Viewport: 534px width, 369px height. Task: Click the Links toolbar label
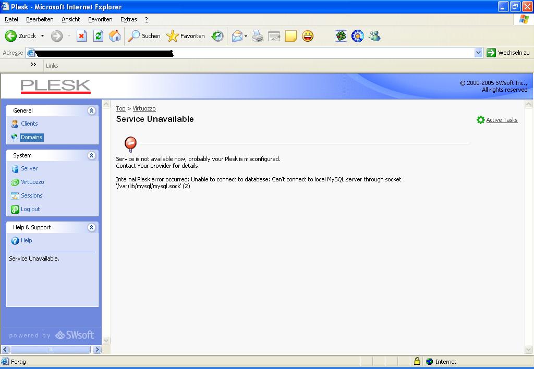(x=52, y=66)
